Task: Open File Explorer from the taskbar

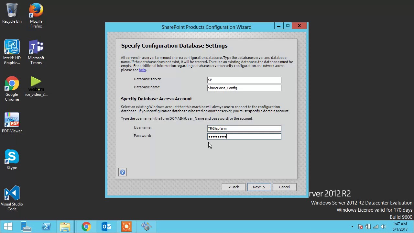Action: tap(65, 227)
